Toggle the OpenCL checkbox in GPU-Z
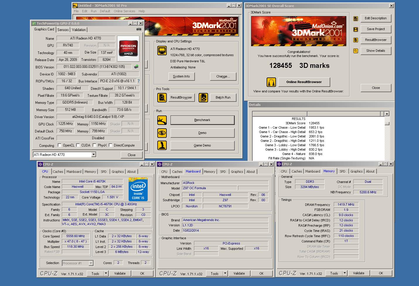419x286 pixels. [60, 145]
